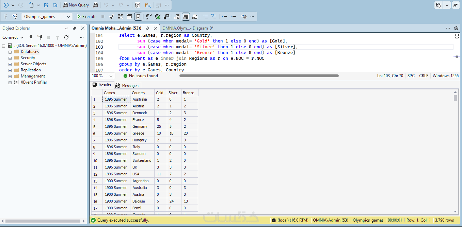Open the Olympics_games database dropdown
Viewport: 462px width, 227px height.
[x=68, y=17]
